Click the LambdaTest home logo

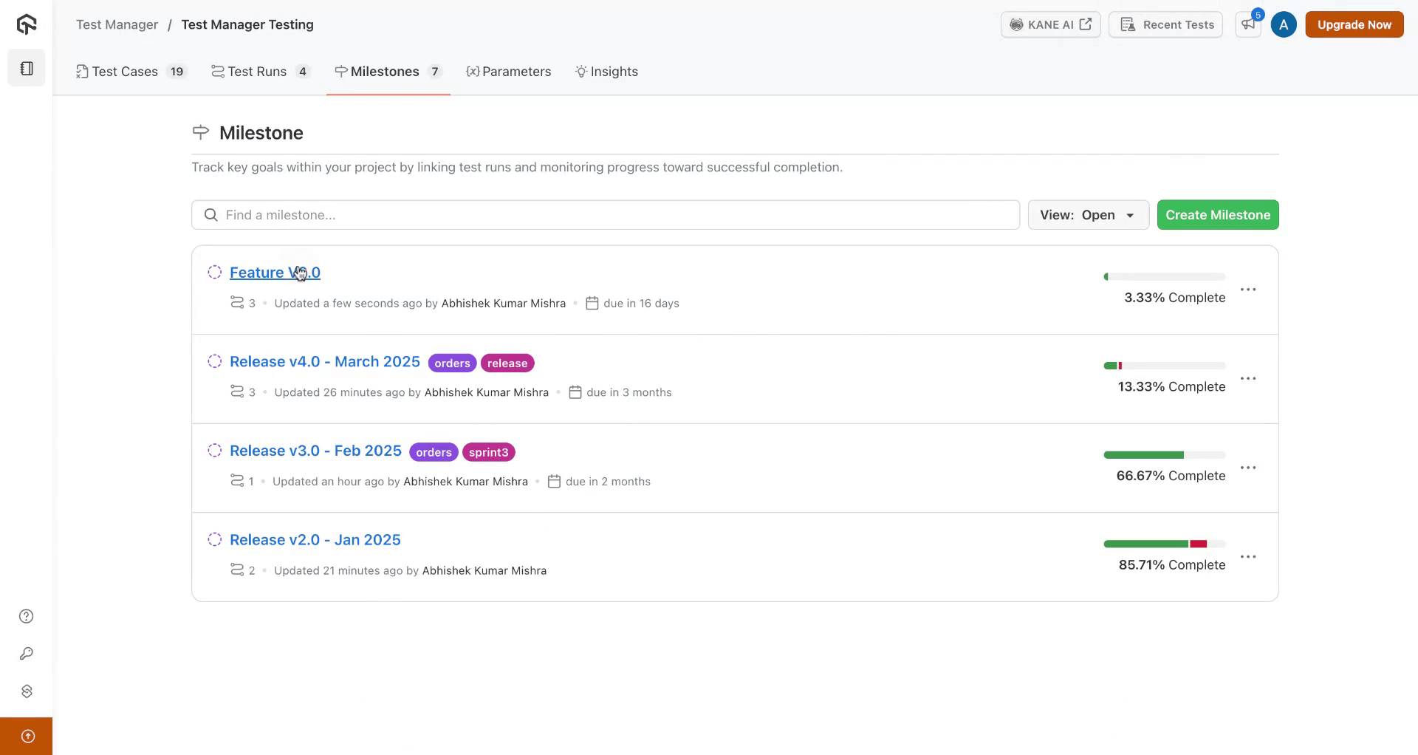27,24
